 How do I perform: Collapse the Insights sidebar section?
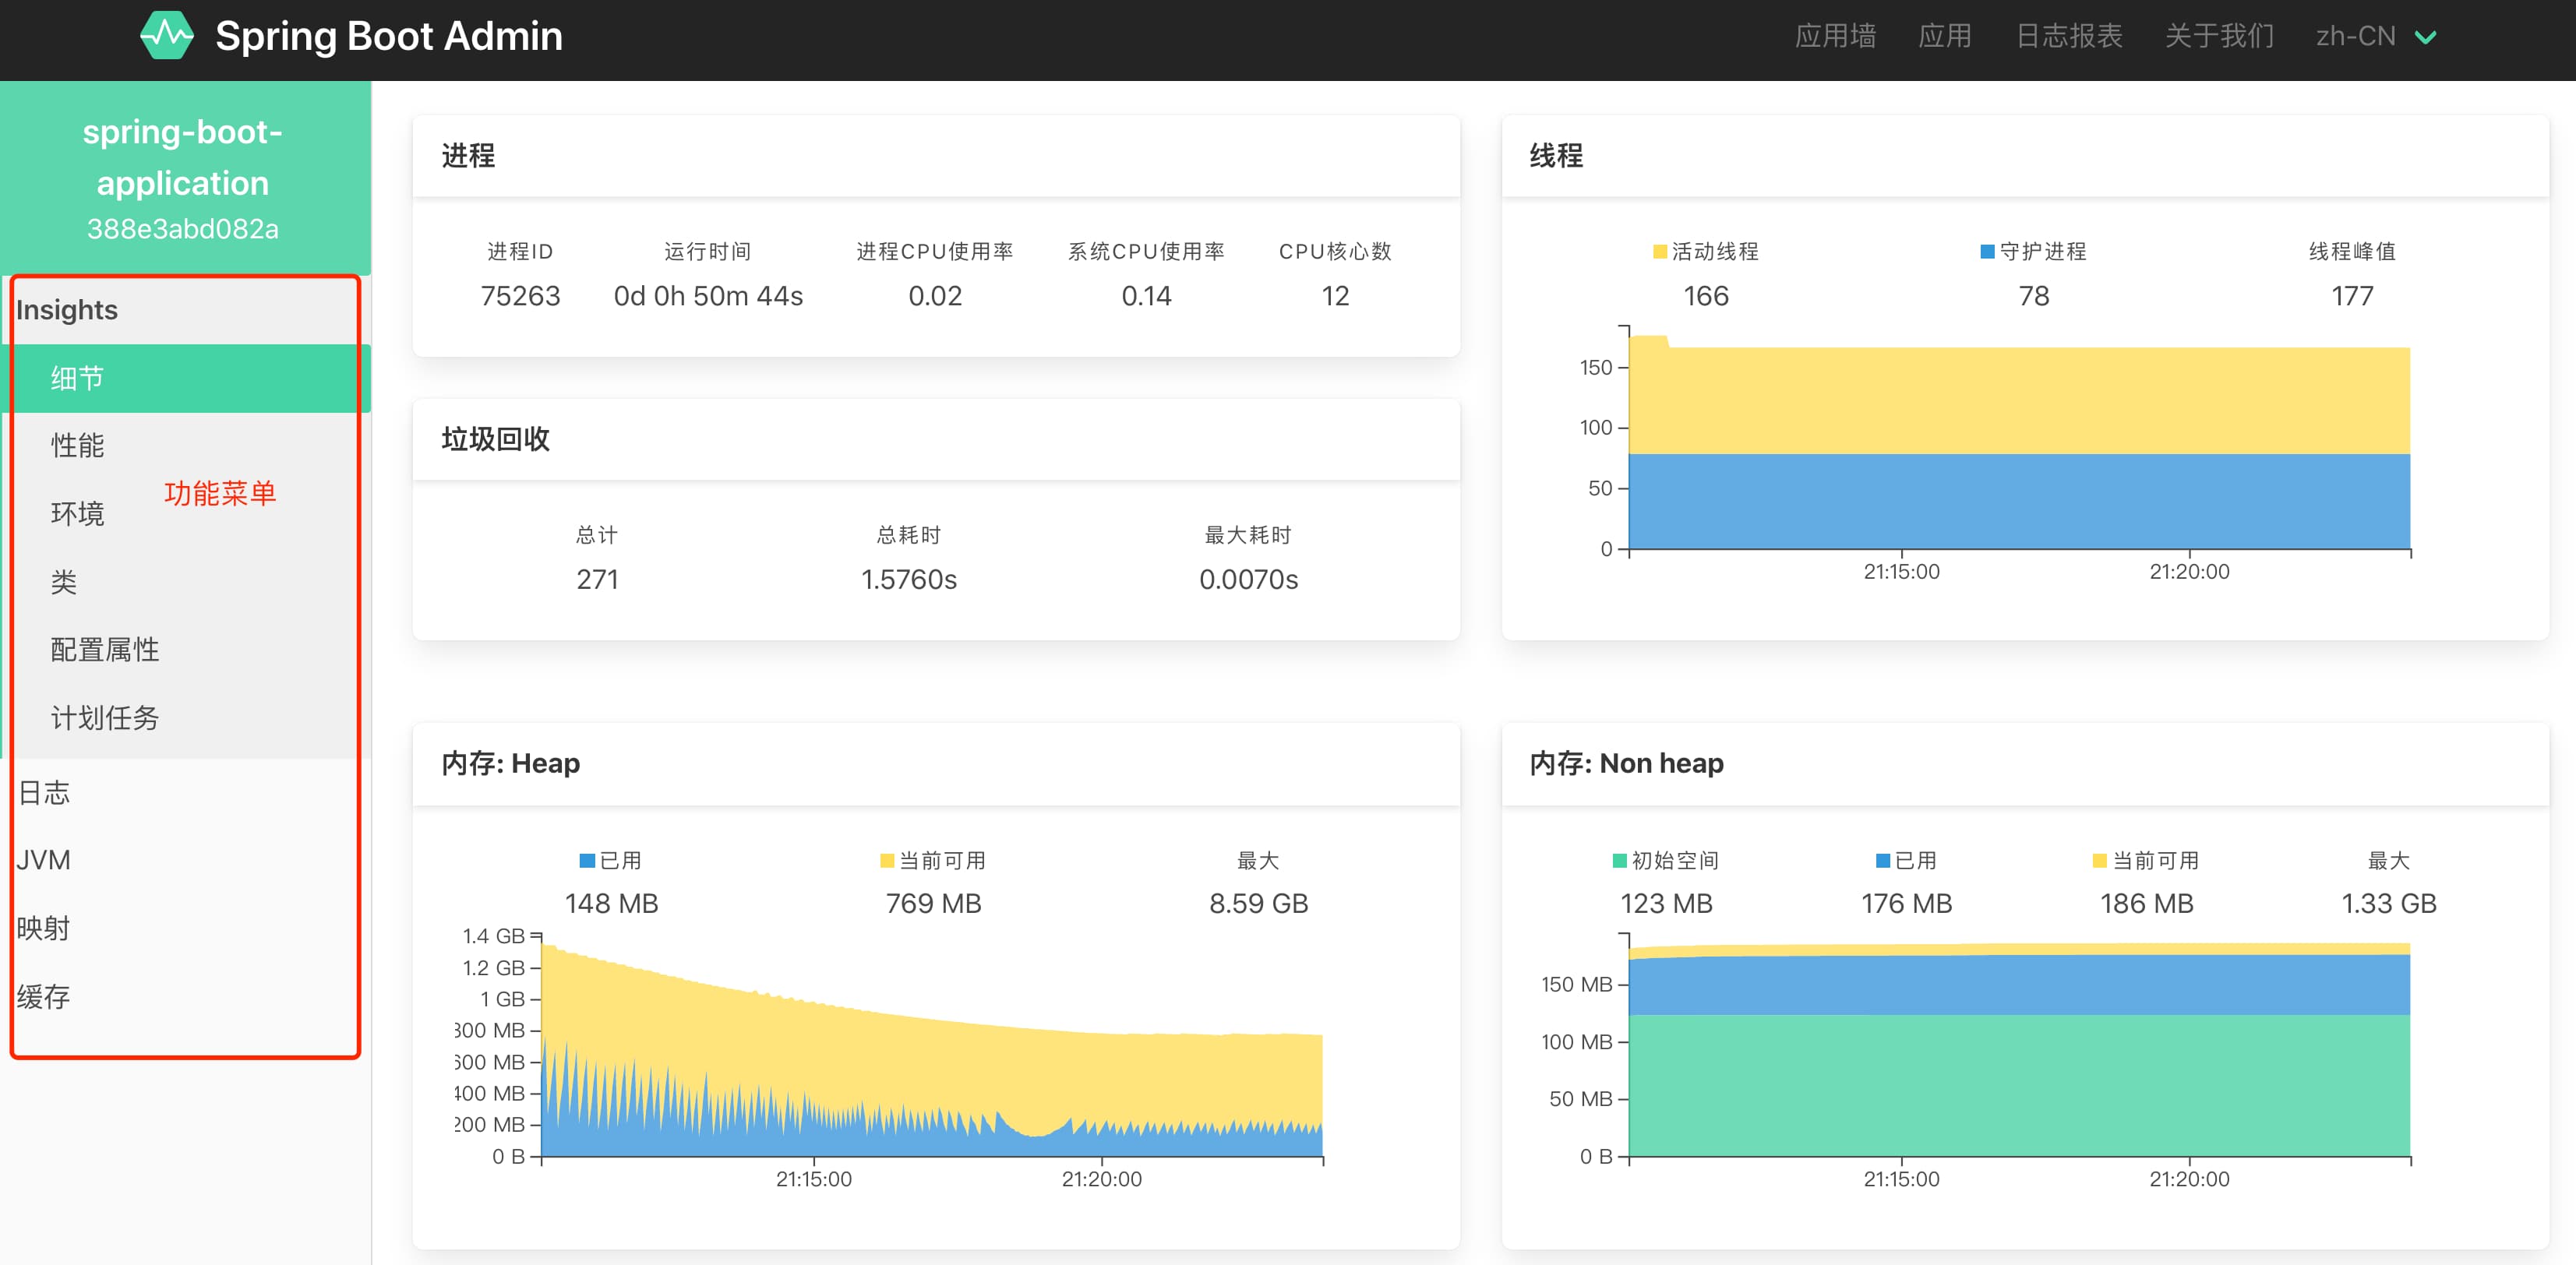click(x=67, y=310)
